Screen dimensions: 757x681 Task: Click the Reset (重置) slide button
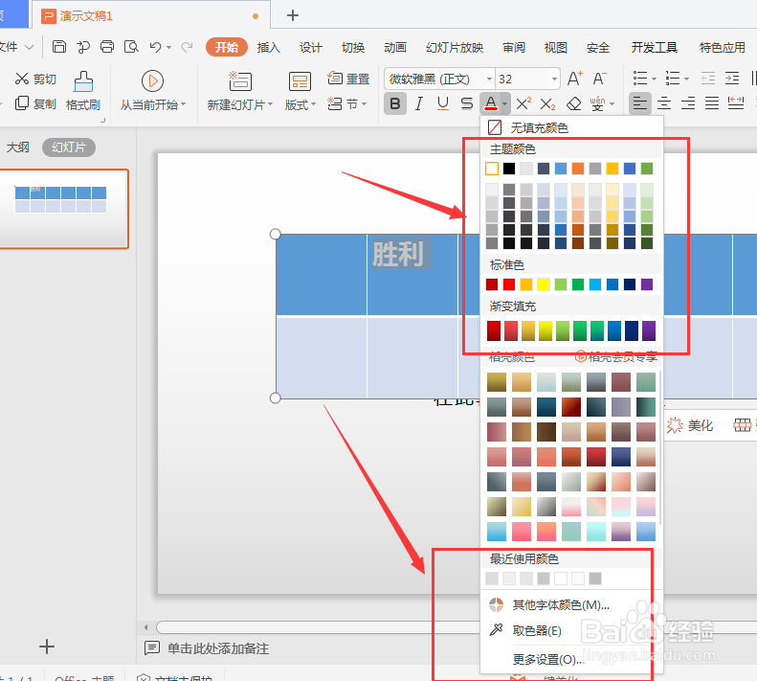(348, 79)
